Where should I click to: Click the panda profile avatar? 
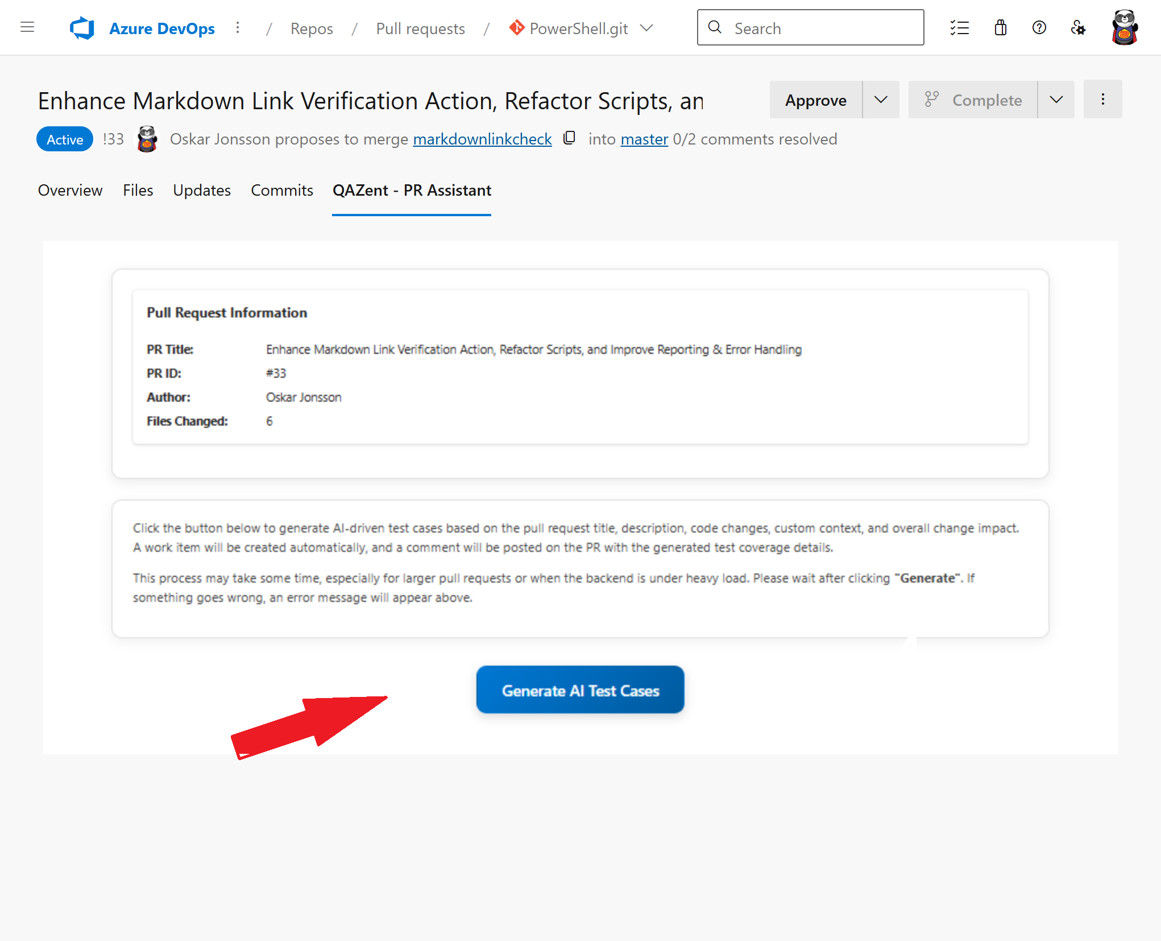(x=1124, y=27)
